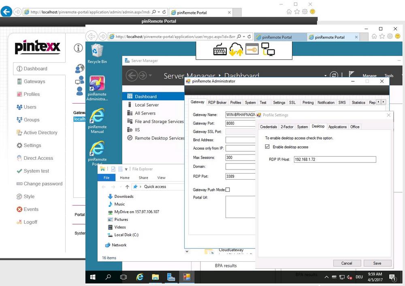This screenshot has height=286, width=405.
Task: Show hidden icons in the system tray
Action: point(326,277)
